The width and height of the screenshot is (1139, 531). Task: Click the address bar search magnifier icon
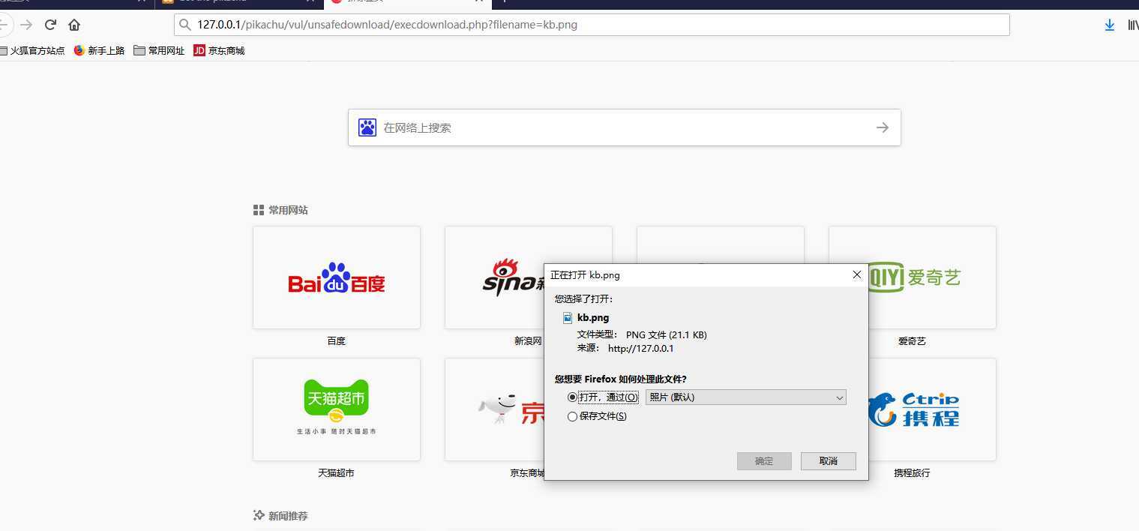tap(184, 25)
